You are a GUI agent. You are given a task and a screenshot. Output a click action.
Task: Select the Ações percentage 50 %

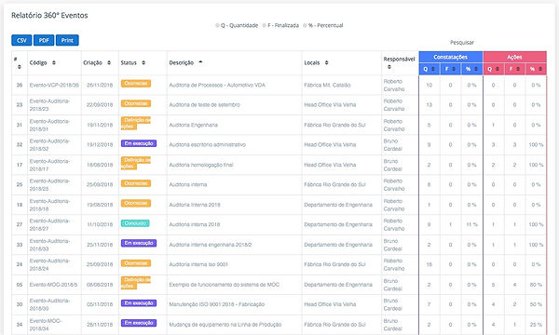537,304
